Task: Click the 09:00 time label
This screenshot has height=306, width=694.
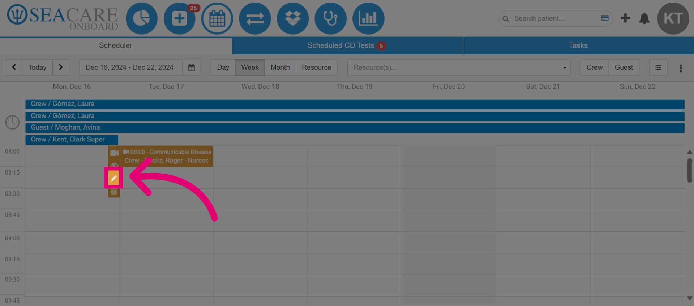Action: coord(12,238)
